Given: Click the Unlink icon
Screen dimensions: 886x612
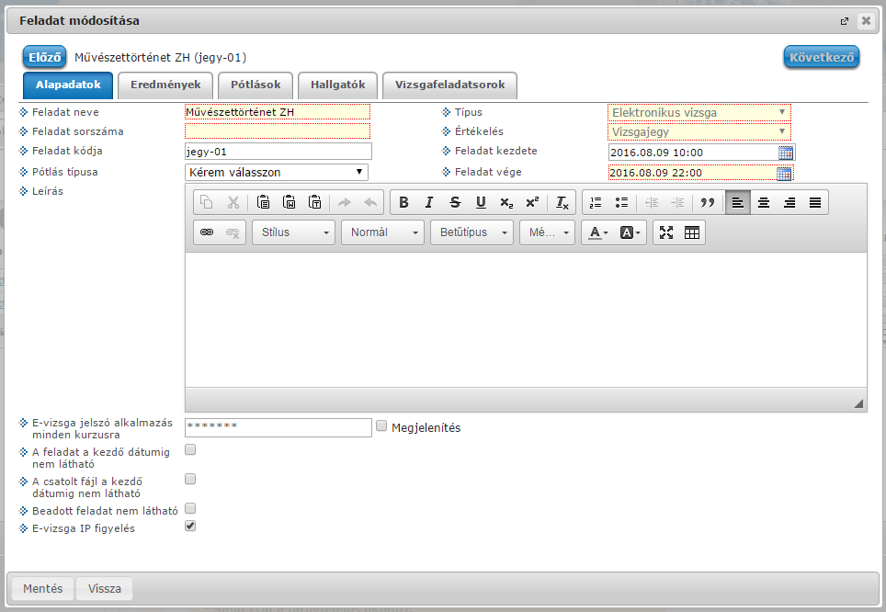Looking at the screenshot, I should [233, 232].
